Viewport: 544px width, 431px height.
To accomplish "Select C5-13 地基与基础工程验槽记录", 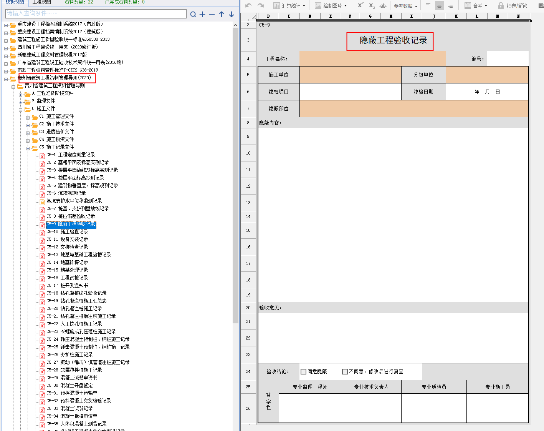I will pyautogui.click(x=79, y=255).
